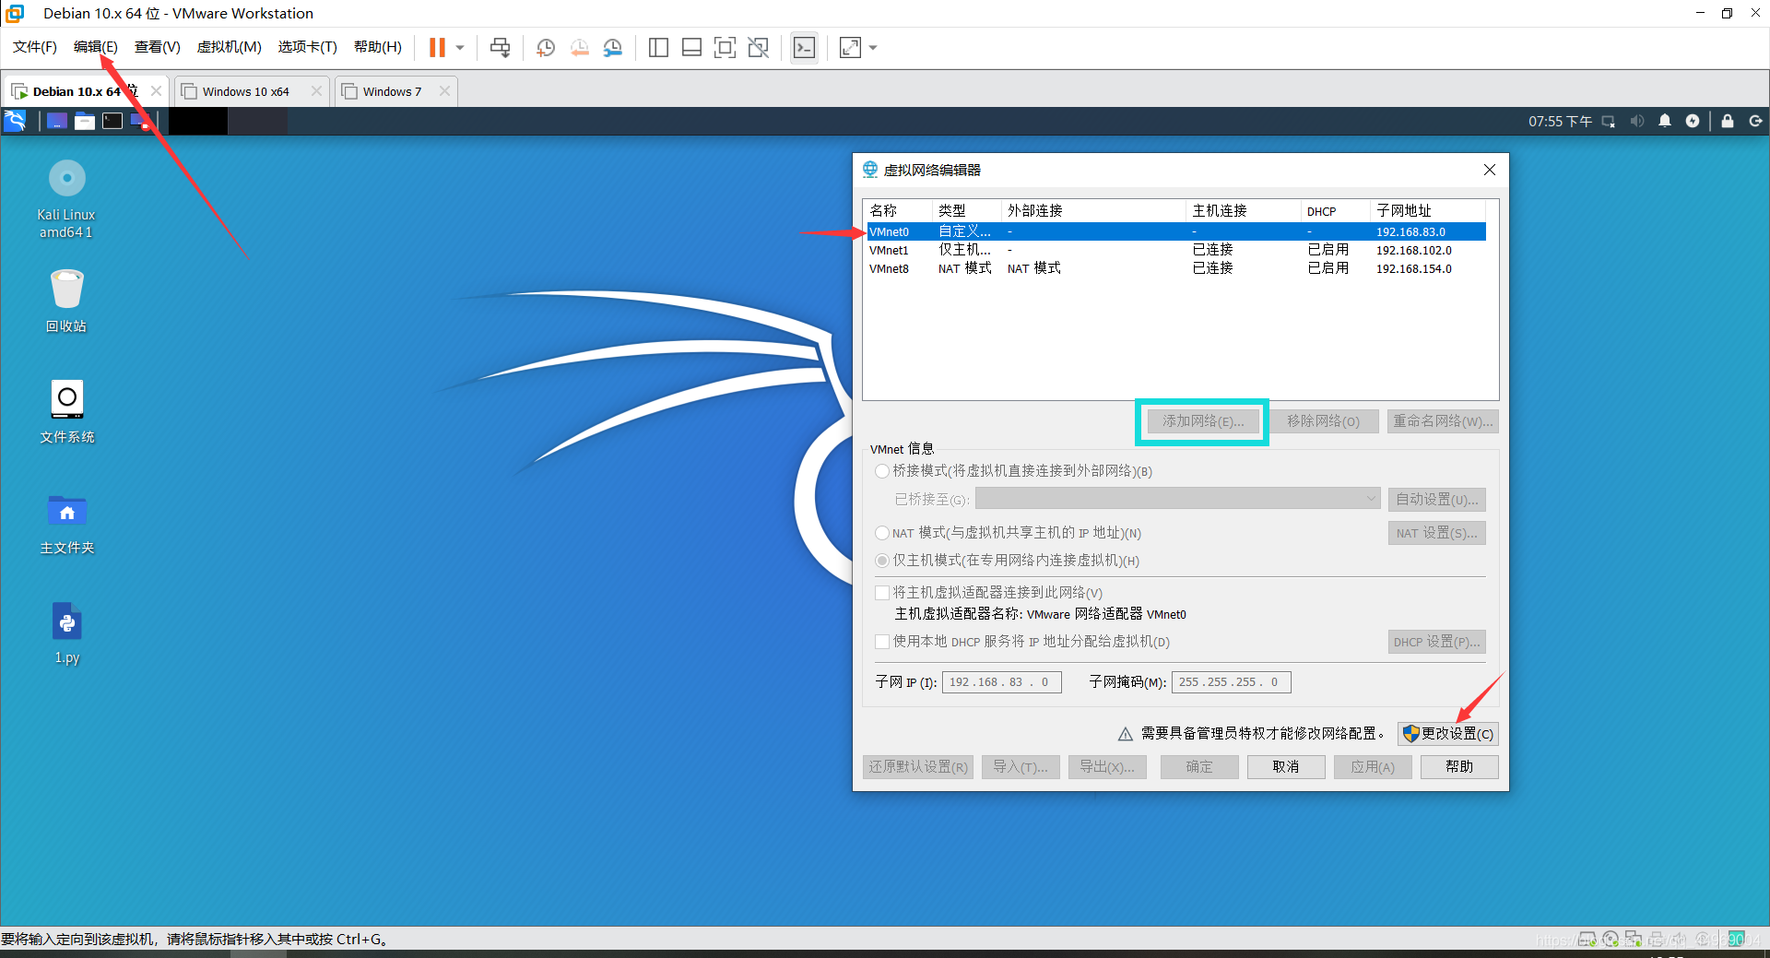Toggle 使用本地 DHCP 服务 checkbox
The image size is (1770, 958).
[882, 642]
